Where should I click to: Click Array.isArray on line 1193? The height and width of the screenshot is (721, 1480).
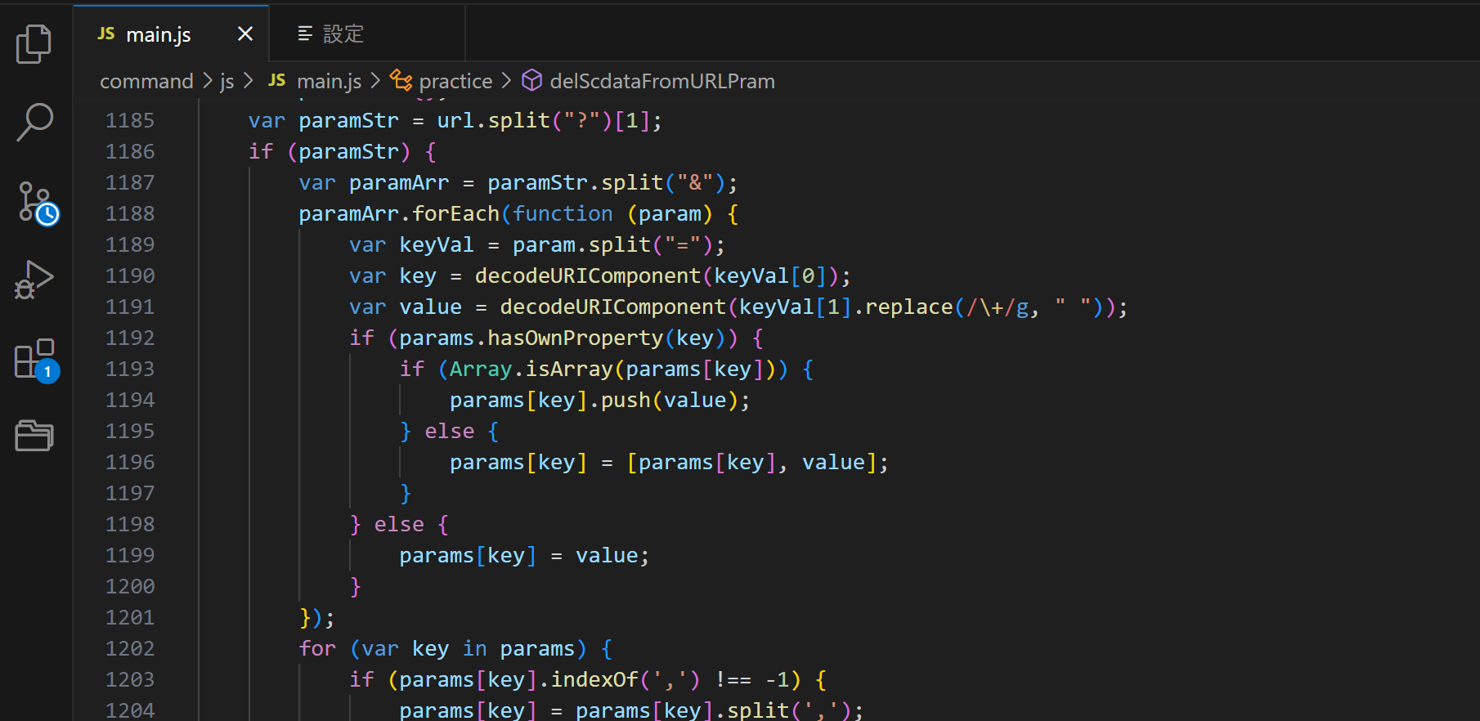(x=531, y=369)
